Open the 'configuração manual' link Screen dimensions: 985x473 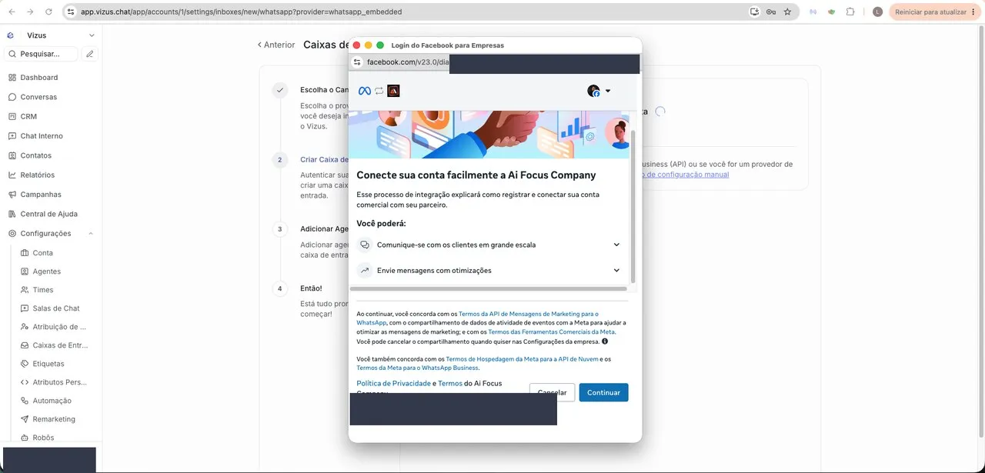[685, 175]
